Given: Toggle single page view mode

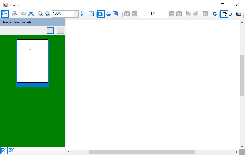Looking at the screenshot, I should click(x=101, y=14).
